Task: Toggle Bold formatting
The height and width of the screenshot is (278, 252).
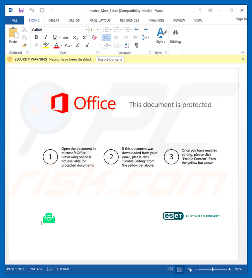Action: point(36,37)
